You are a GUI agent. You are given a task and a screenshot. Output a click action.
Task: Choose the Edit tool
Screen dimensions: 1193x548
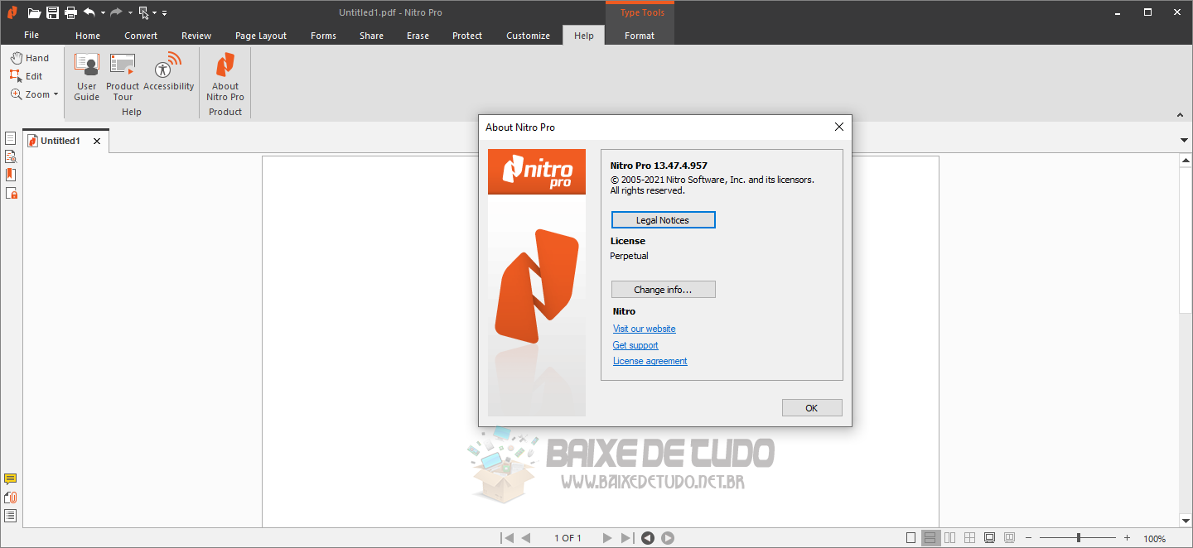tap(27, 76)
